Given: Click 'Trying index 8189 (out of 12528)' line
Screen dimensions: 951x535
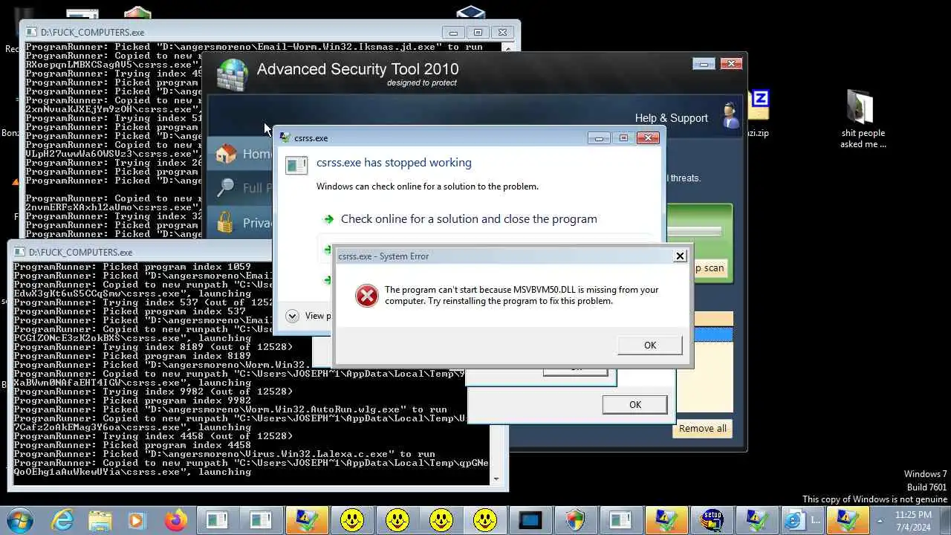Looking at the screenshot, I should (153, 347).
